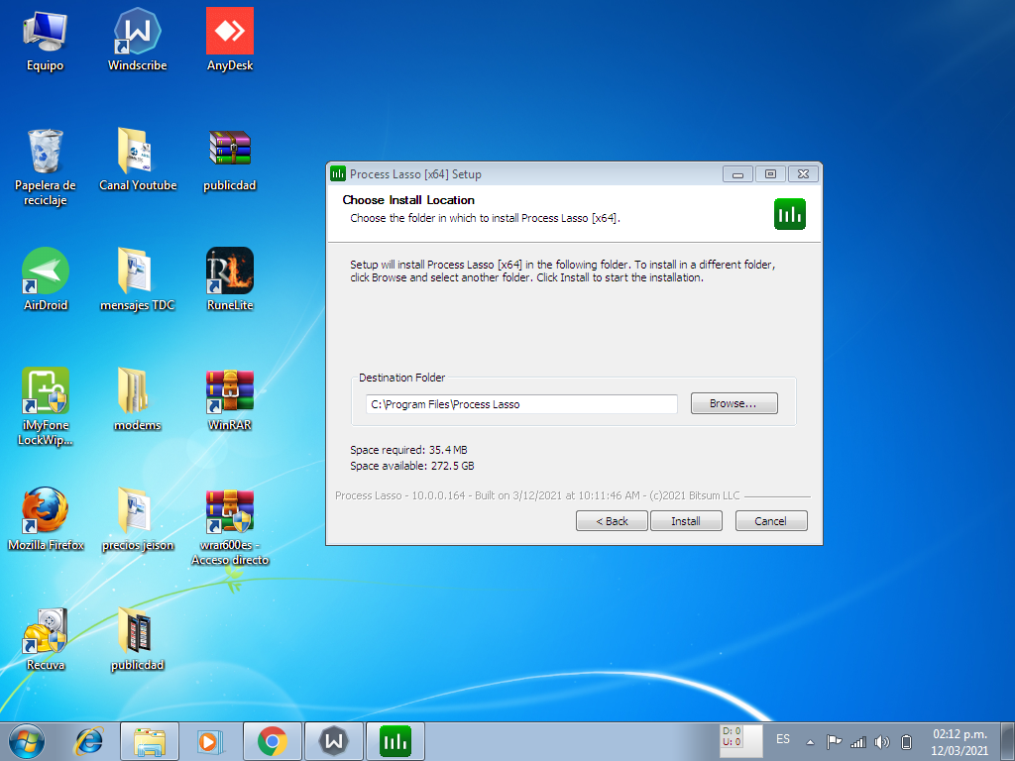Go back with the Back button
This screenshot has height=761, width=1015.
tap(612, 521)
